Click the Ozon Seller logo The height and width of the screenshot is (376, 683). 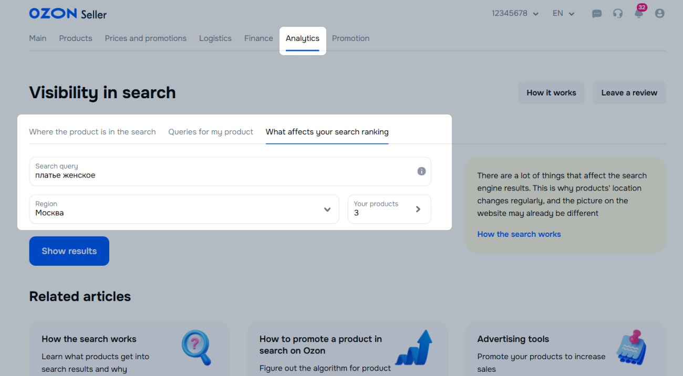pyautogui.click(x=68, y=14)
